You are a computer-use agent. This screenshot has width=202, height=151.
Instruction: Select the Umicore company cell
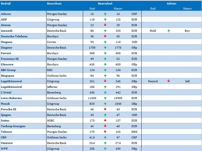(x=23, y=143)
